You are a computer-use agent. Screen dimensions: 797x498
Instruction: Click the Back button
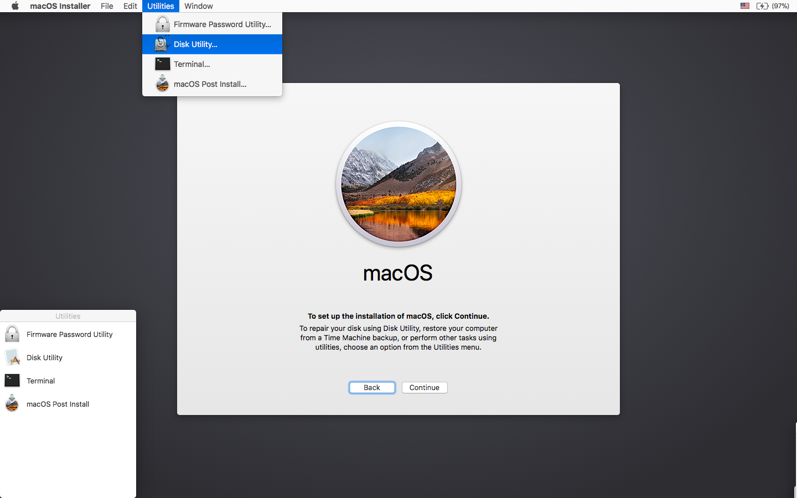pyautogui.click(x=371, y=387)
